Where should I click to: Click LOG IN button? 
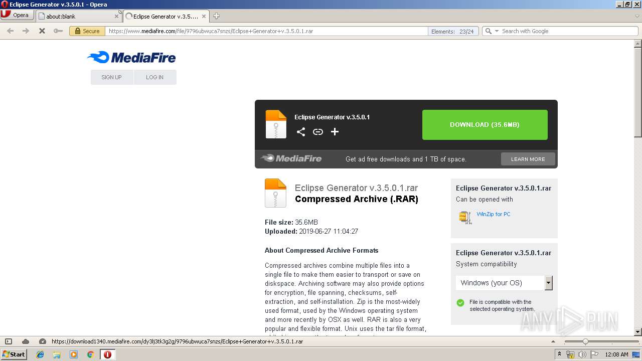154,77
